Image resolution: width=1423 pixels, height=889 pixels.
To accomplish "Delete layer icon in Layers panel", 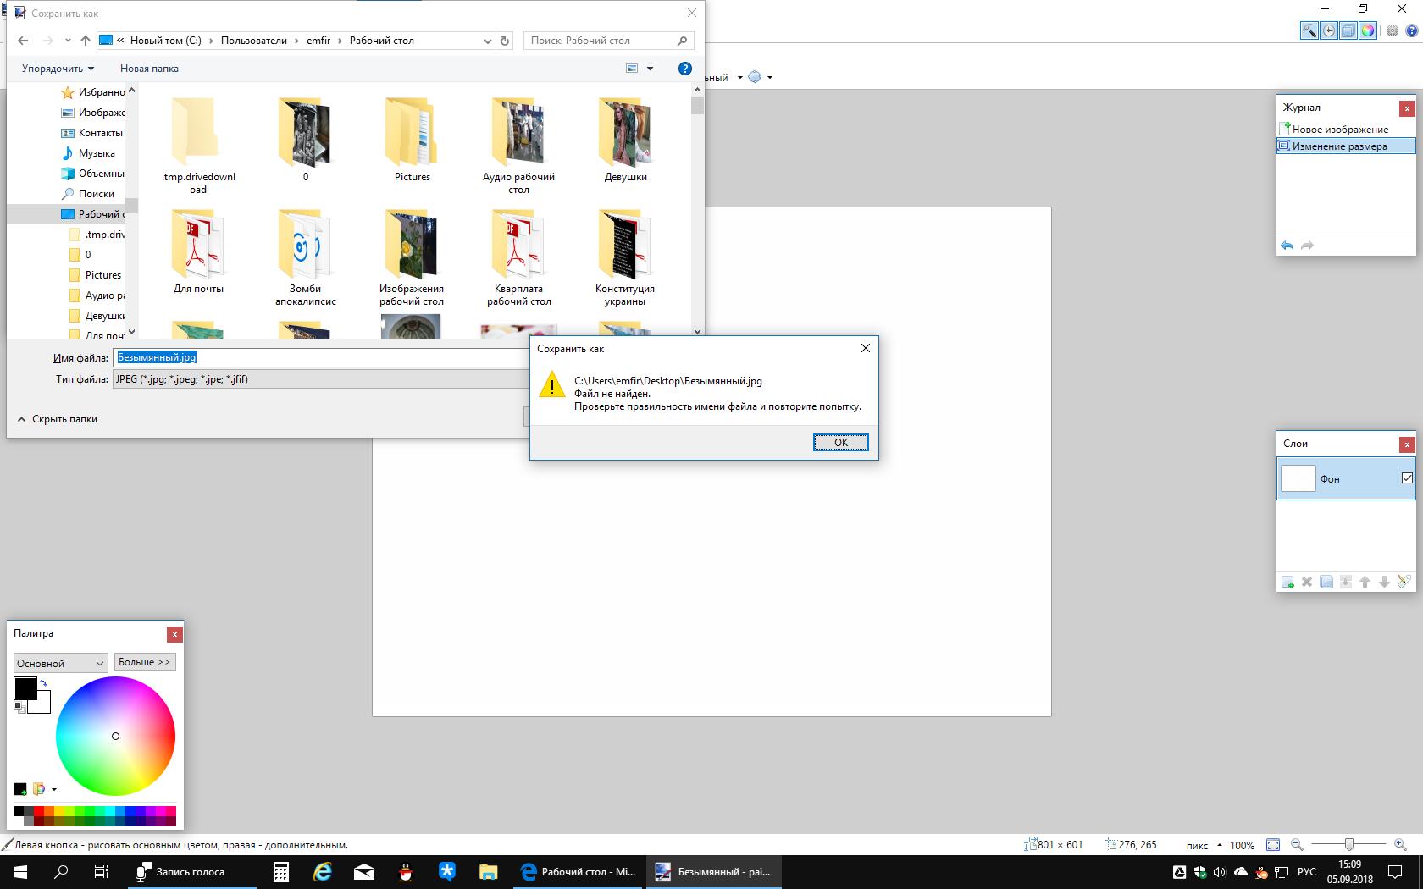I will pyautogui.click(x=1307, y=583).
